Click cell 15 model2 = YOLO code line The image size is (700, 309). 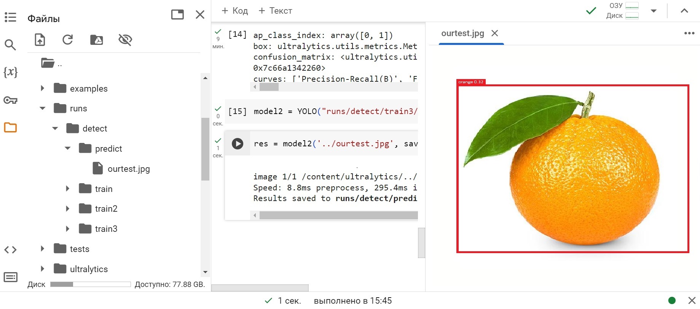[x=335, y=111]
